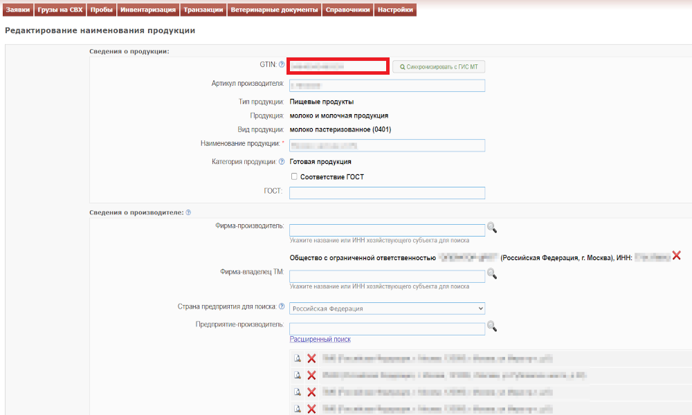
Task: Click the Предприятие-производитель search field
Action: pyautogui.click(x=387, y=329)
